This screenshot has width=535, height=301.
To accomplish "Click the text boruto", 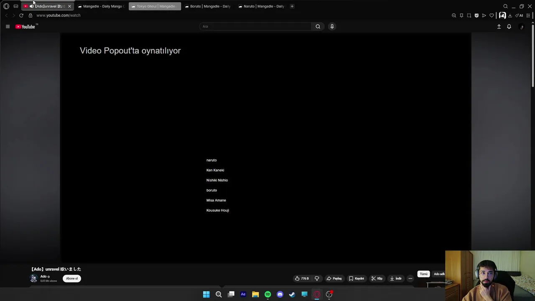I will pos(211,190).
